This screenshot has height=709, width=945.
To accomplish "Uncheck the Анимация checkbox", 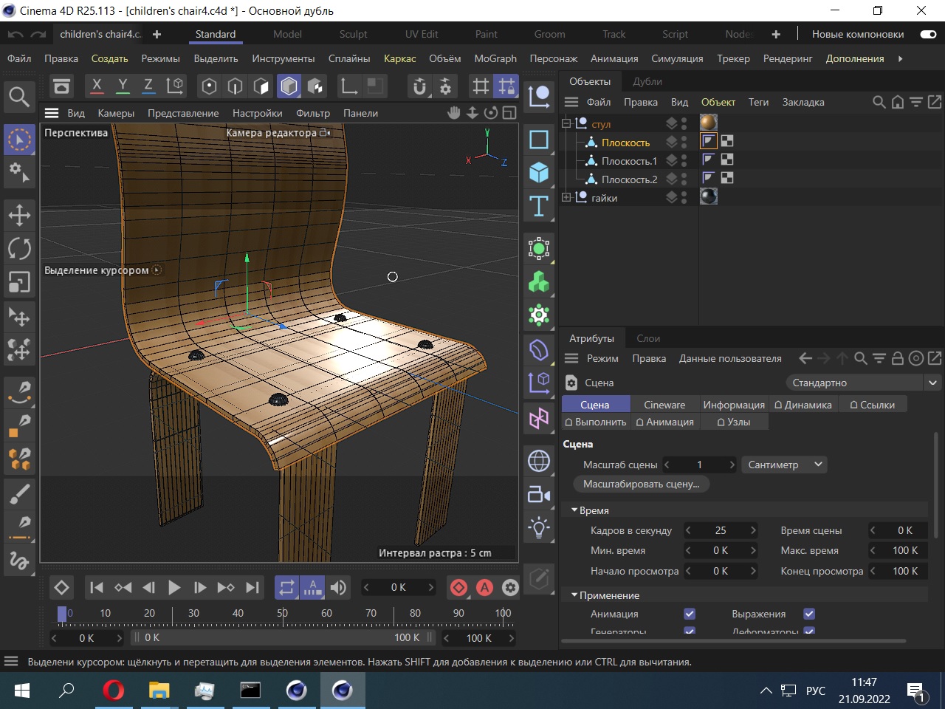I will coord(690,614).
